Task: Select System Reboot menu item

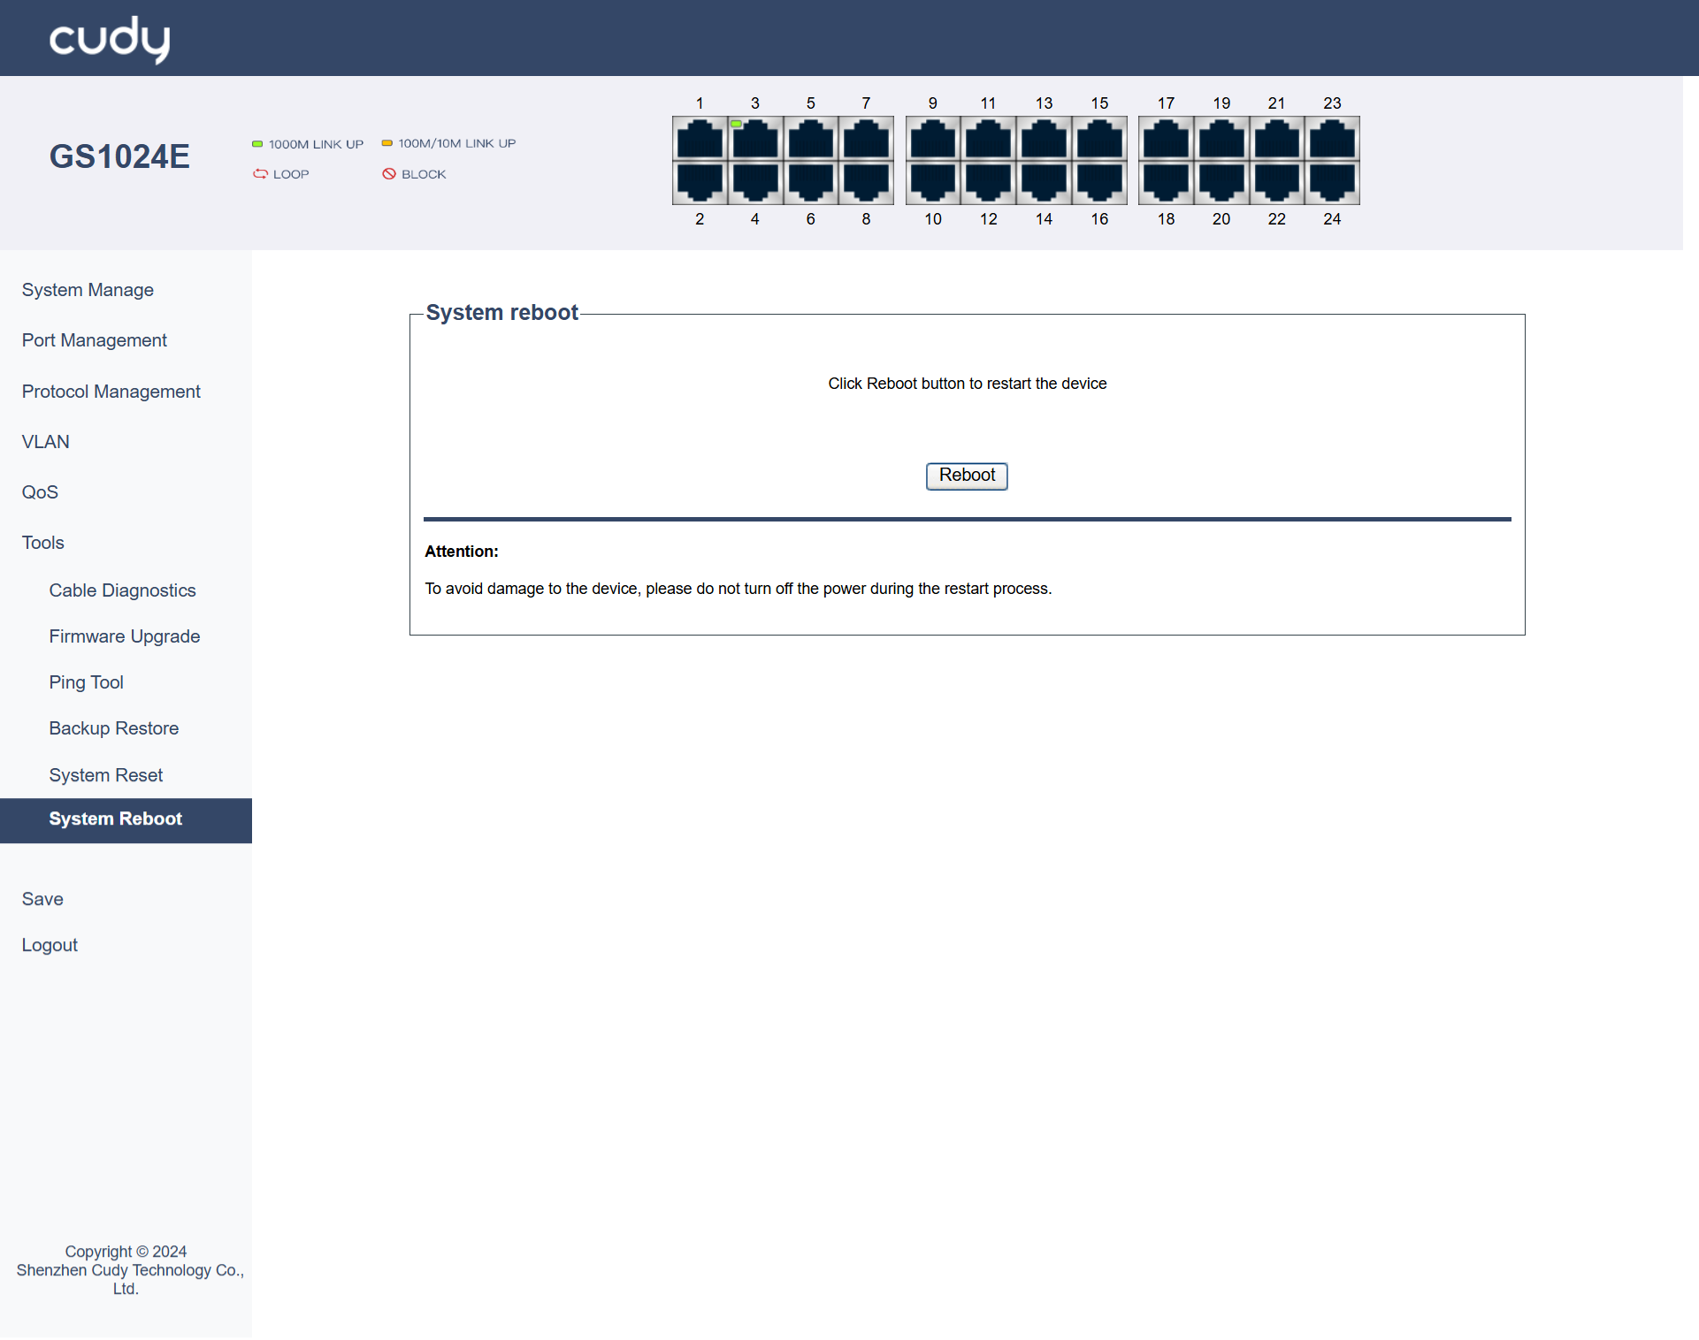Action: pyautogui.click(x=126, y=819)
